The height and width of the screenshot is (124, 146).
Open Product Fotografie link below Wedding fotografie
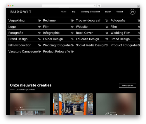[56, 52]
